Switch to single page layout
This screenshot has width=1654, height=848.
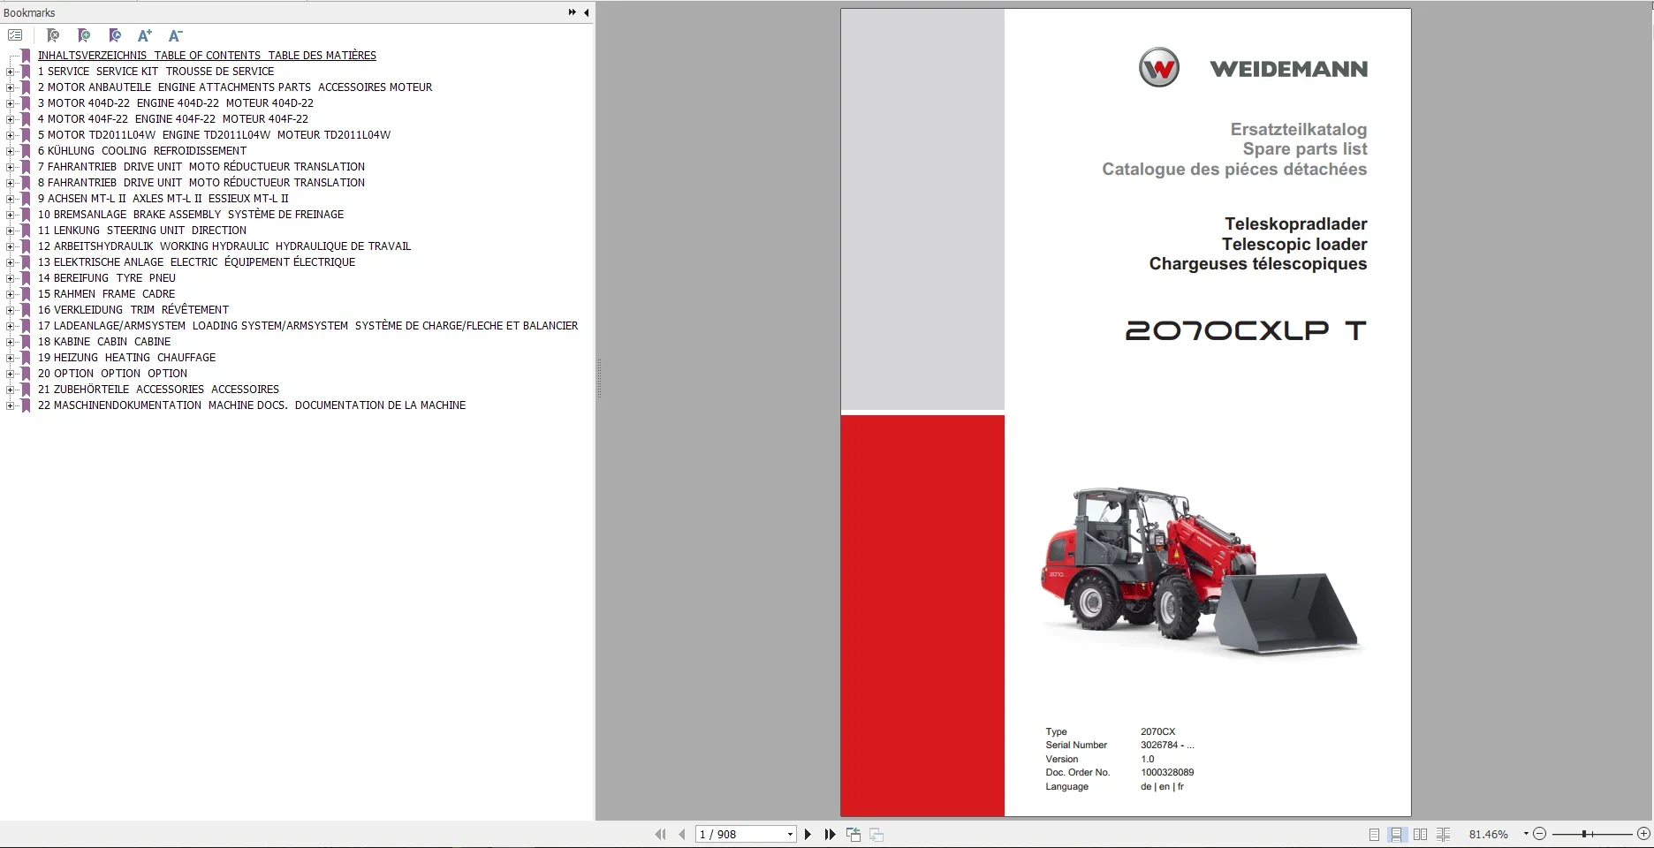1374,834
